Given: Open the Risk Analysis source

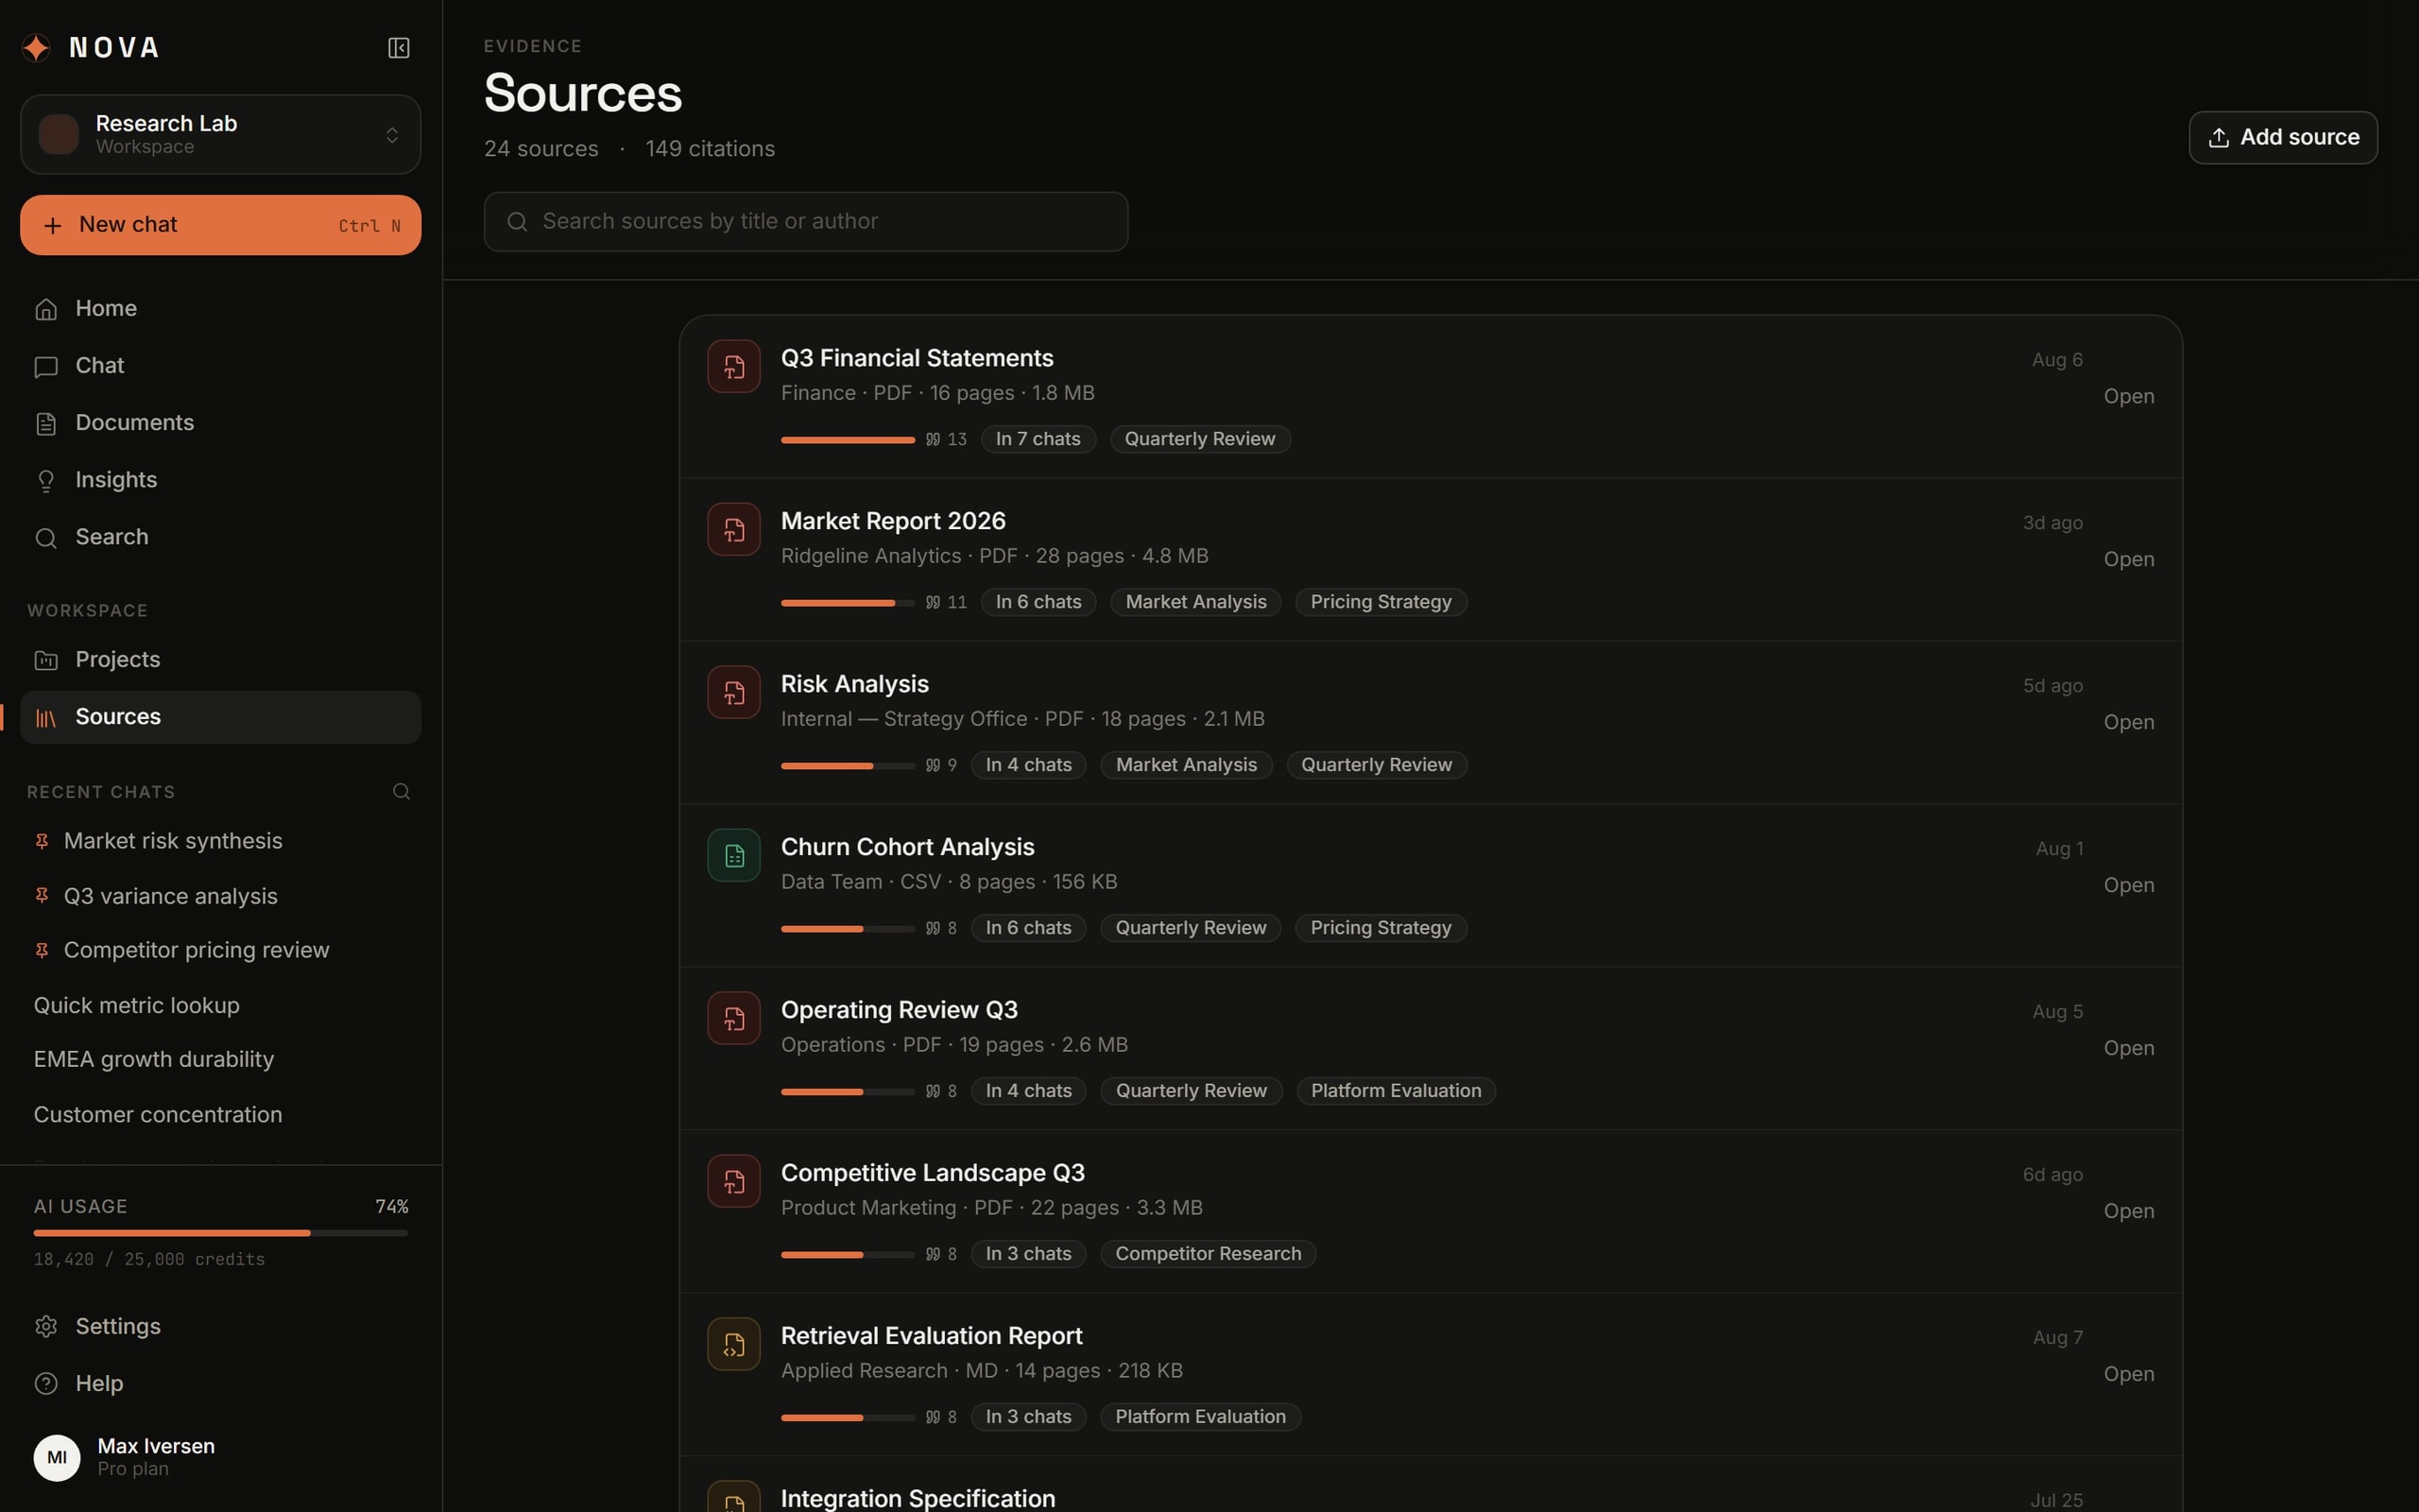Looking at the screenshot, I should [x=2128, y=722].
